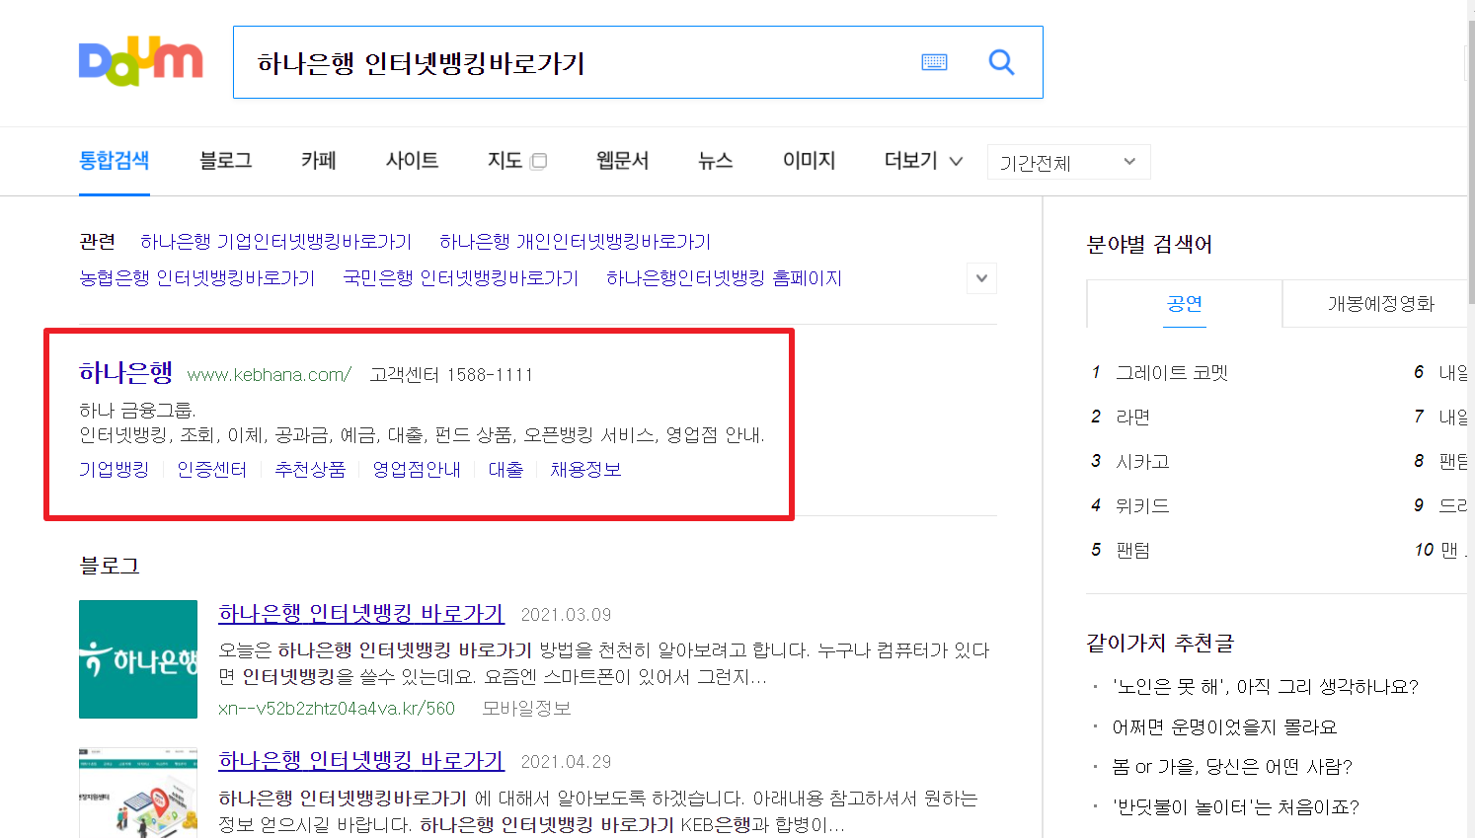
Task: Open the 채용정보 sublink
Action: click(585, 470)
